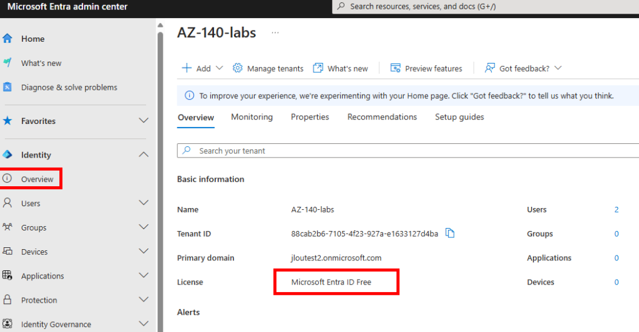639x332 pixels.
Task: Switch to the Overview tab
Action: 195,117
